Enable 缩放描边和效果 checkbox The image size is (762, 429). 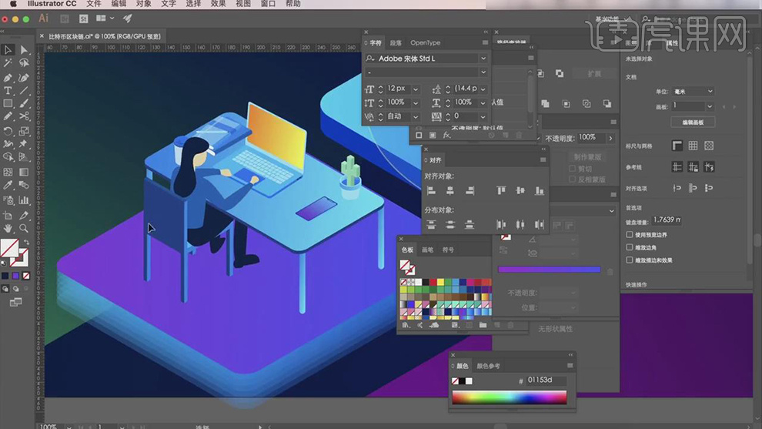coord(630,260)
